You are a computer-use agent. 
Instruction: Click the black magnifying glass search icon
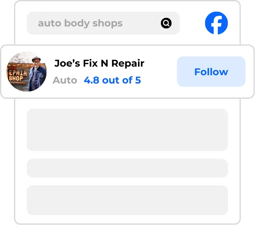pyautogui.click(x=166, y=23)
